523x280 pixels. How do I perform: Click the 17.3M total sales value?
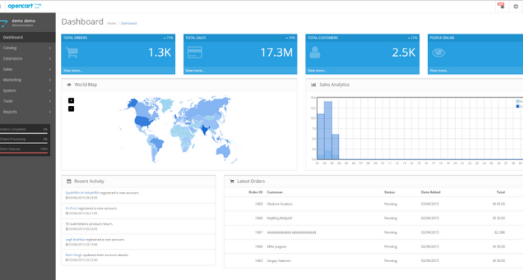[276, 53]
